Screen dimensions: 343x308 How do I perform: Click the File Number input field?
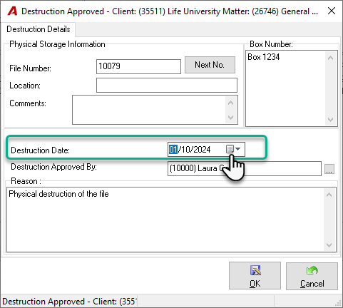click(x=138, y=66)
